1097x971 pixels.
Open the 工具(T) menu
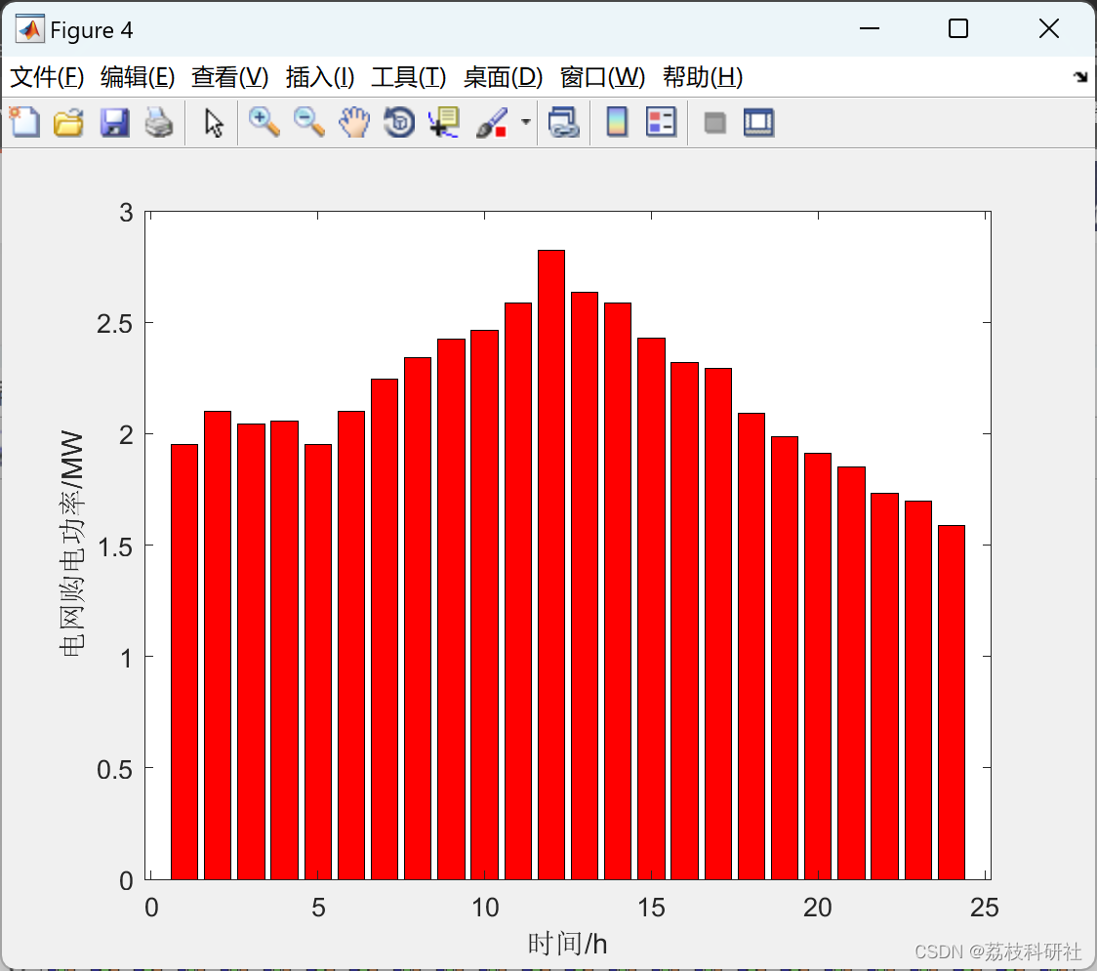click(x=409, y=77)
